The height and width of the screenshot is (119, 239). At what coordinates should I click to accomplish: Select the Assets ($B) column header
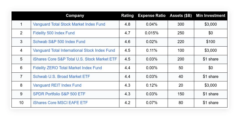tap(181, 16)
